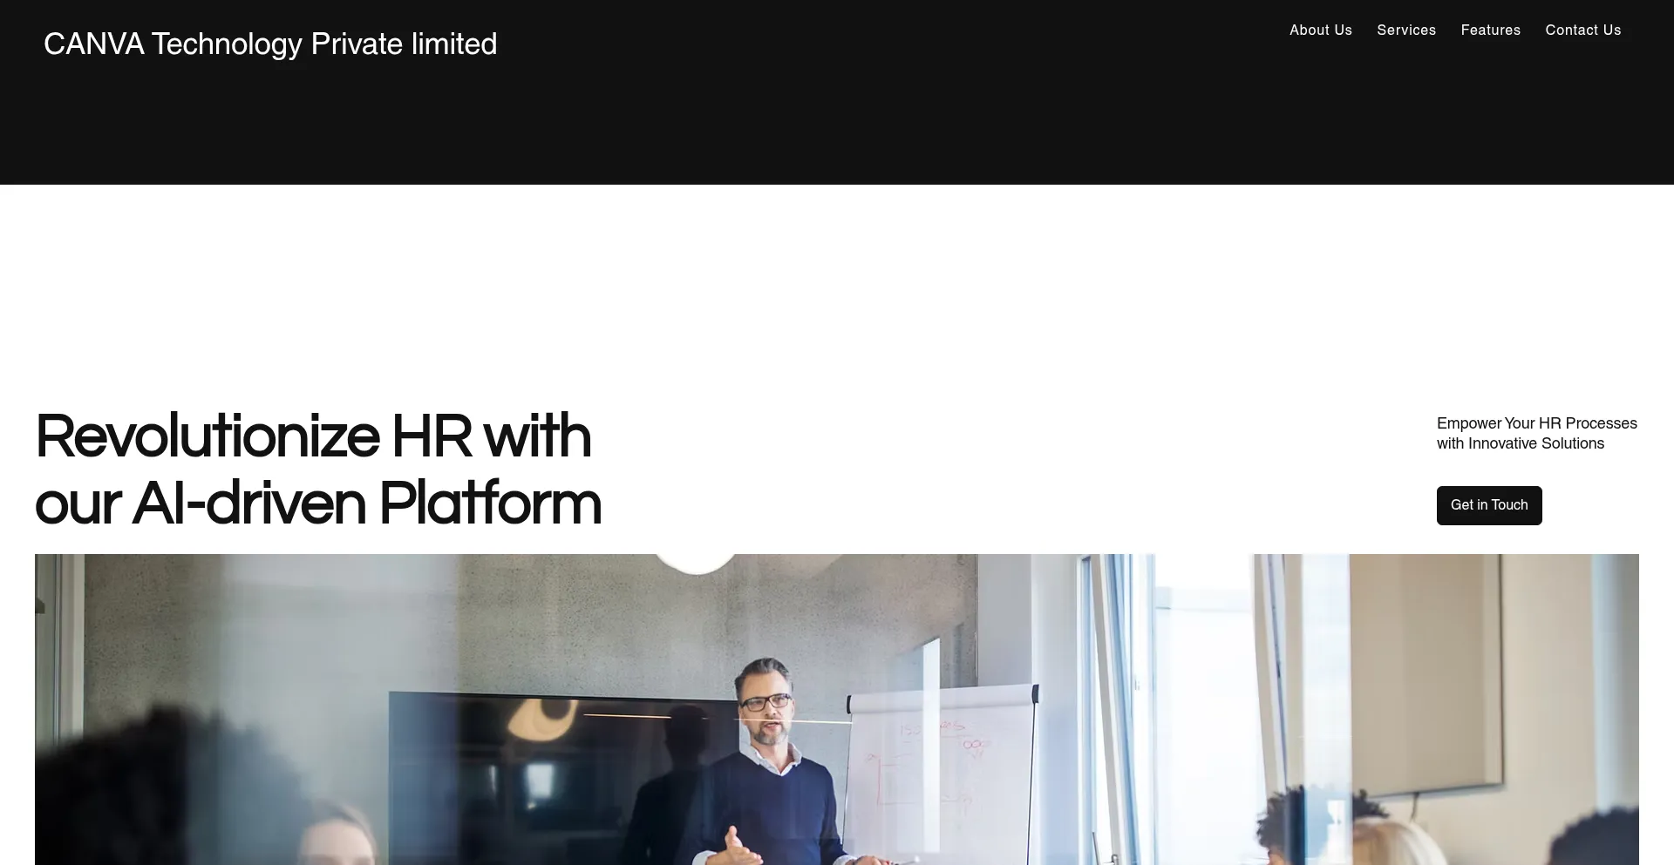Click the Empower Your HR Processes tagline
The height and width of the screenshot is (865, 1674).
point(1536,433)
